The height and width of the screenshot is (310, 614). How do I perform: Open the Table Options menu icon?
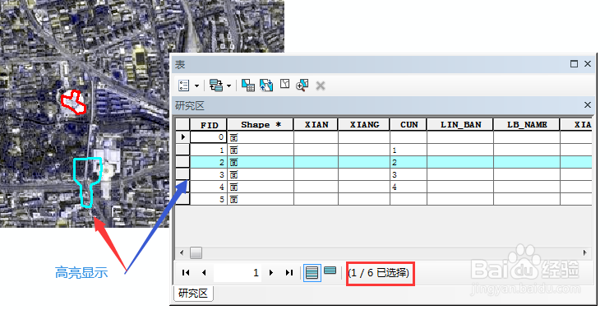(x=183, y=86)
